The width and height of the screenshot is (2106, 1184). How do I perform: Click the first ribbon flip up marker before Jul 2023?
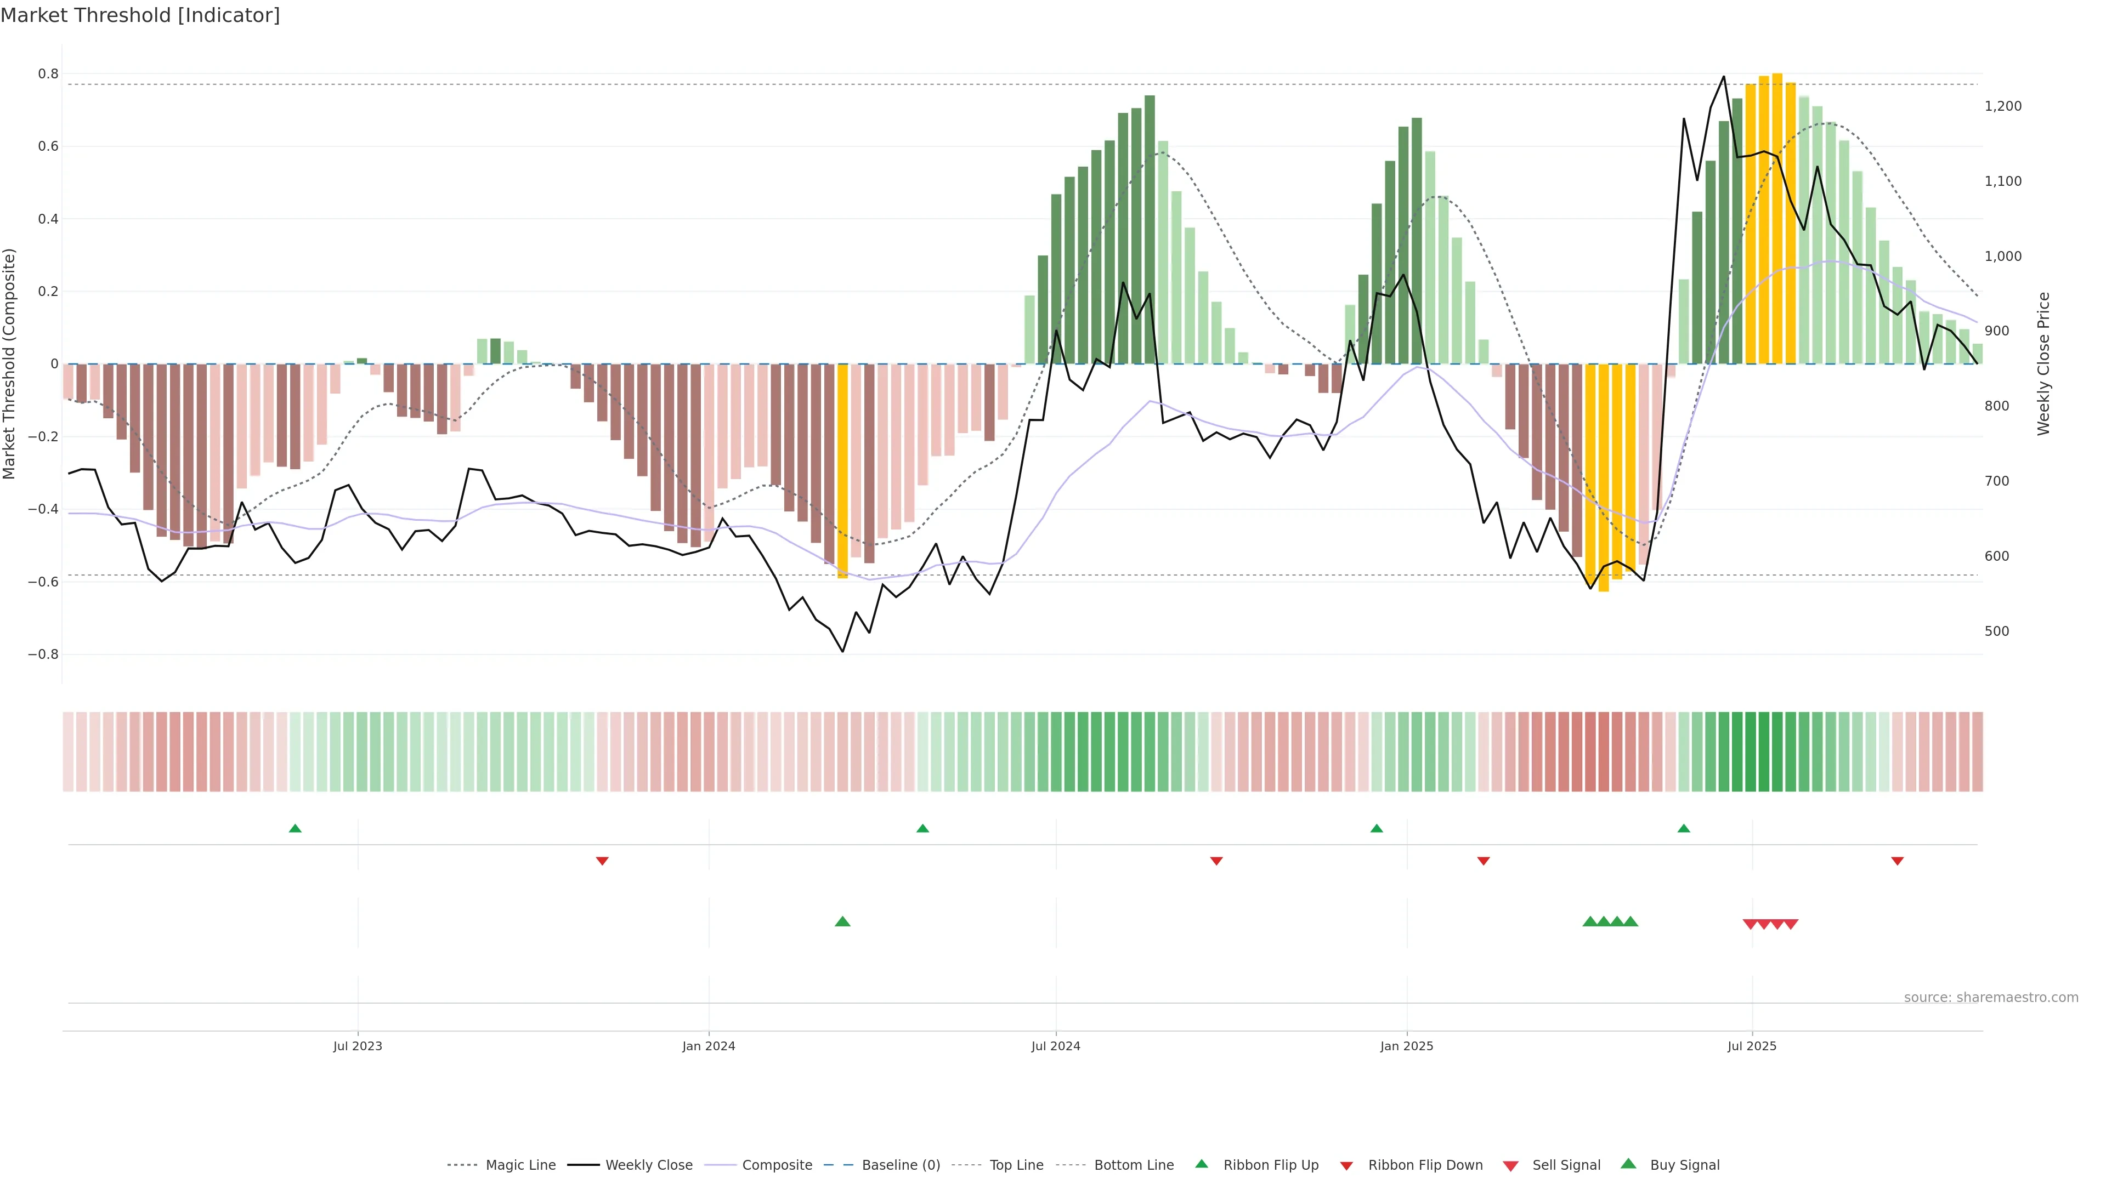click(x=295, y=829)
